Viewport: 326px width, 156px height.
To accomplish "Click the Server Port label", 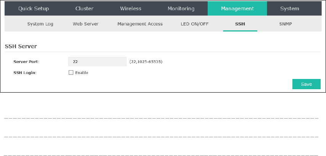I will (26, 61).
